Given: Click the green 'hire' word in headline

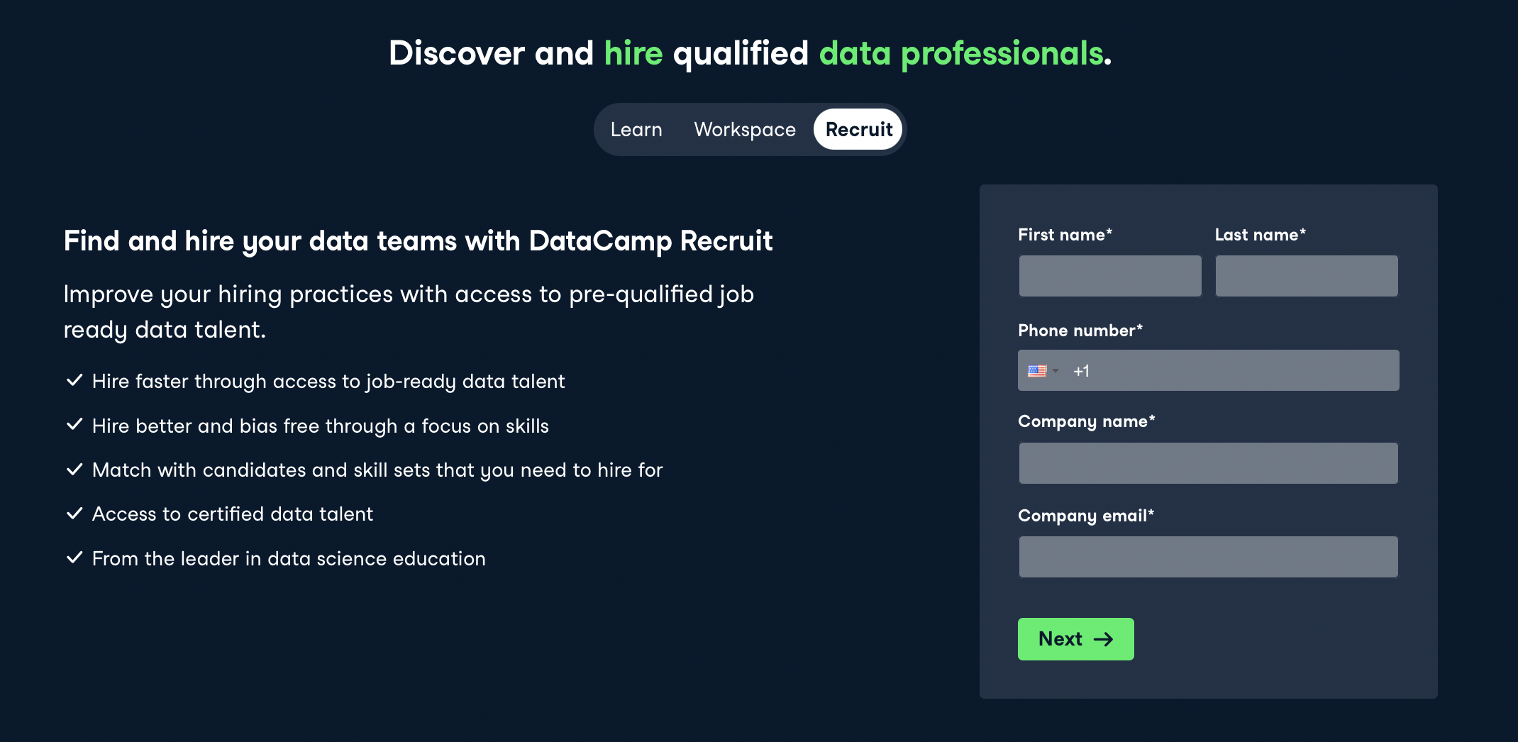Looking at the screenshot, I should (x=633, y=53).
